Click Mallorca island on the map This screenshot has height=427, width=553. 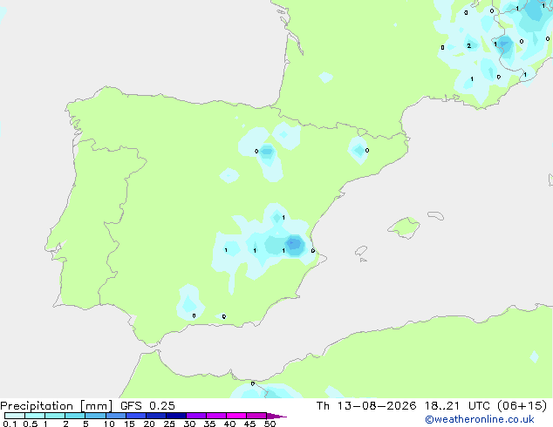coord(404,227)
